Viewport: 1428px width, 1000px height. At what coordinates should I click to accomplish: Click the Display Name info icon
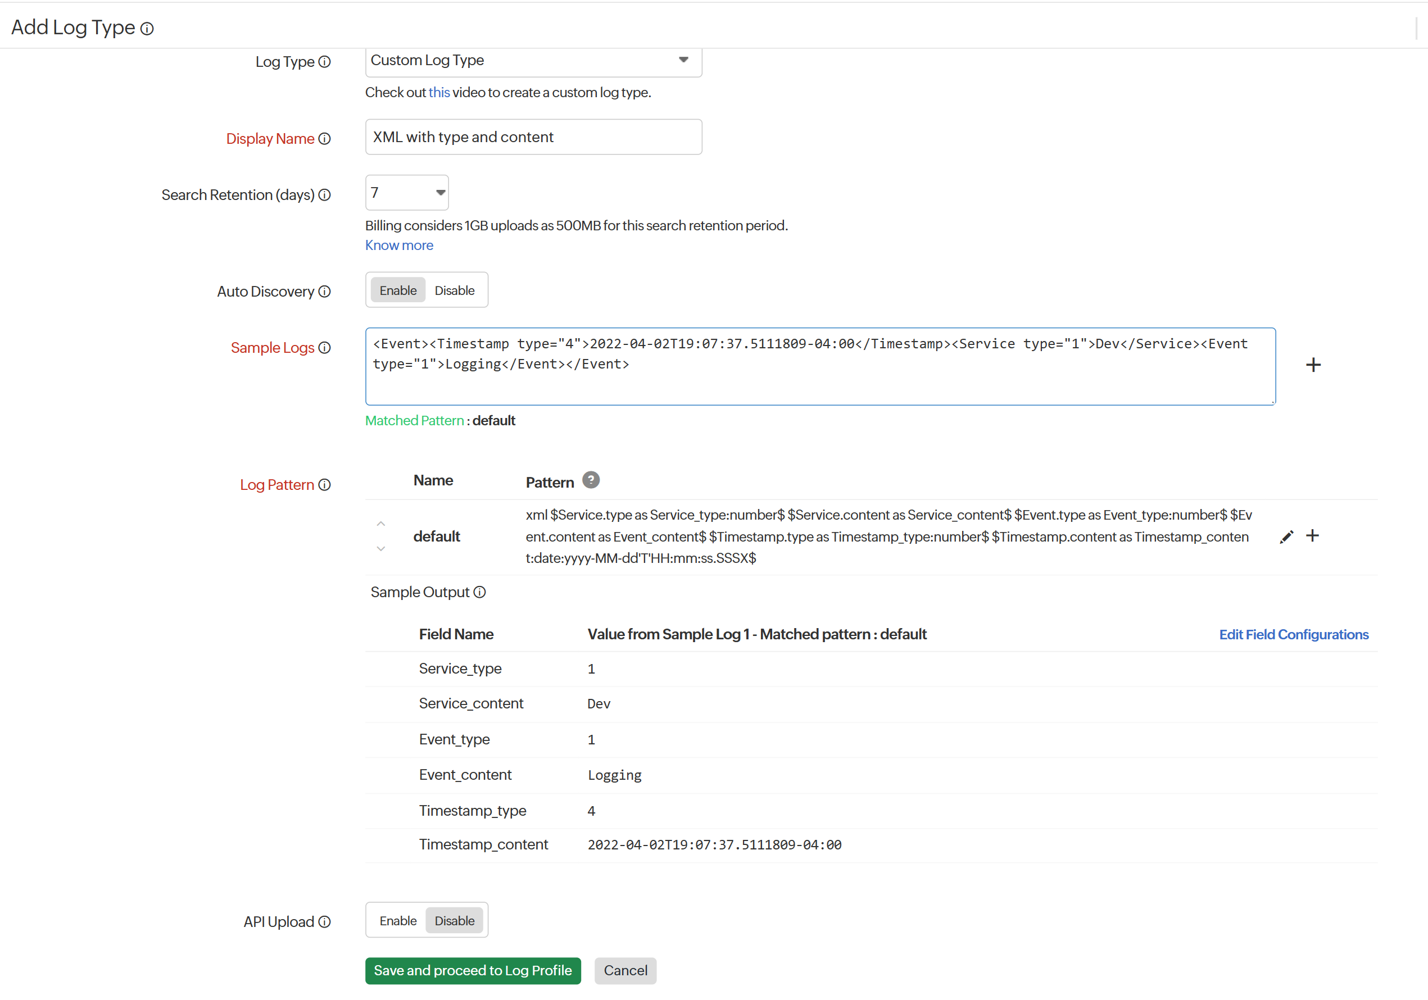[x=325, y=139]
